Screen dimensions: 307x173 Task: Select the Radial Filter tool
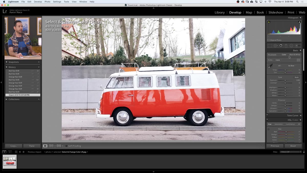(291, 46)
